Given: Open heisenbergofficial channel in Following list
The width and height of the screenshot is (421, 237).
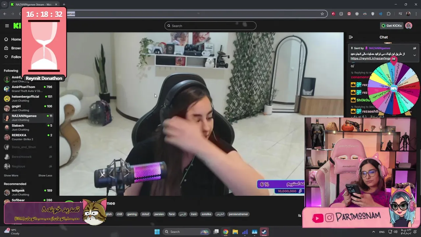Looking at the screenshot, I should 28,98.
